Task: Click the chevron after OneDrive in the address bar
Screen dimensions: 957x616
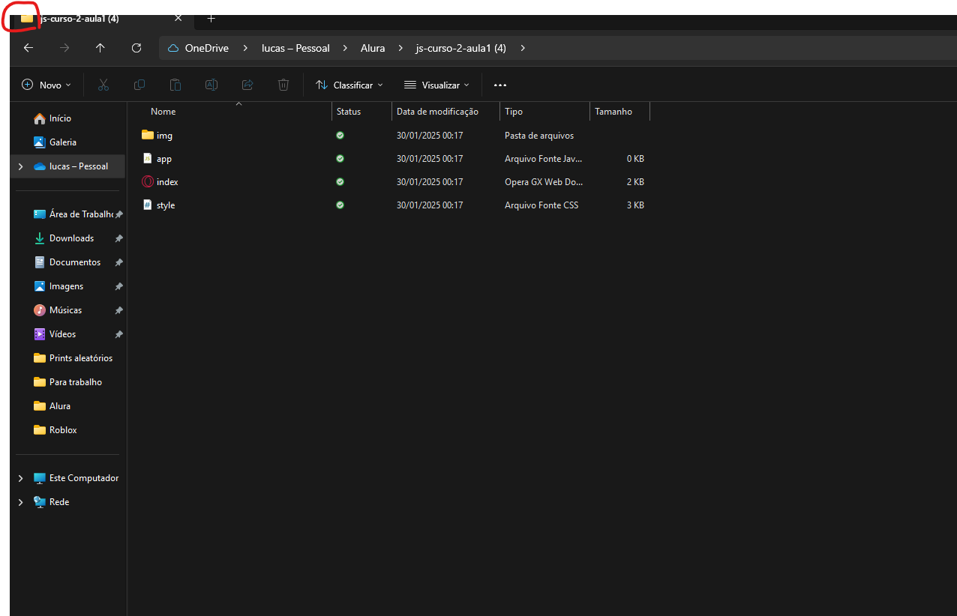Action: click(245, 48)
